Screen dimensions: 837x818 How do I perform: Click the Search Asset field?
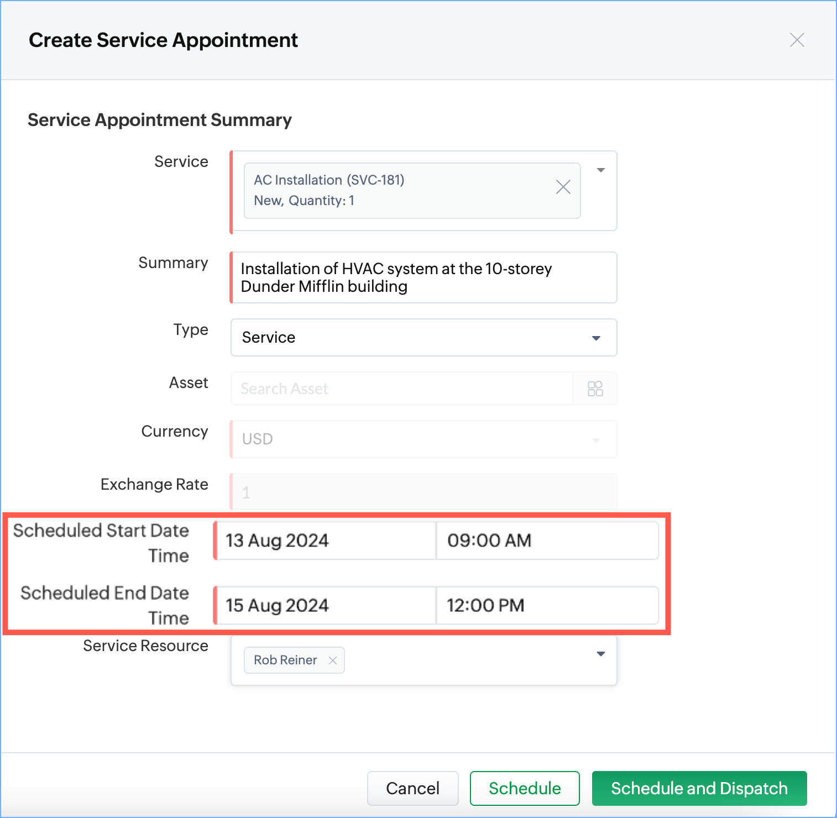401,389
